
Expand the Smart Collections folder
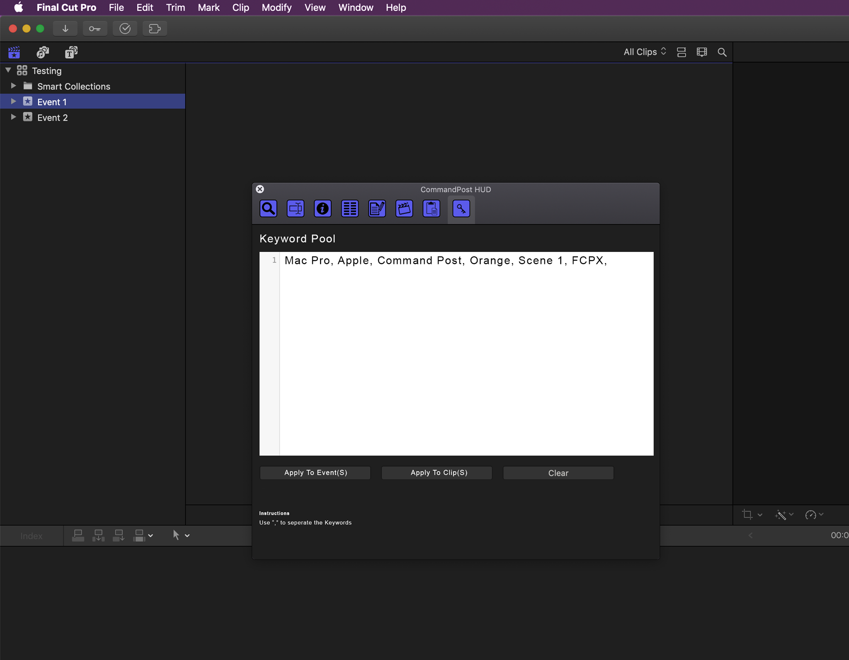point(13,86)
